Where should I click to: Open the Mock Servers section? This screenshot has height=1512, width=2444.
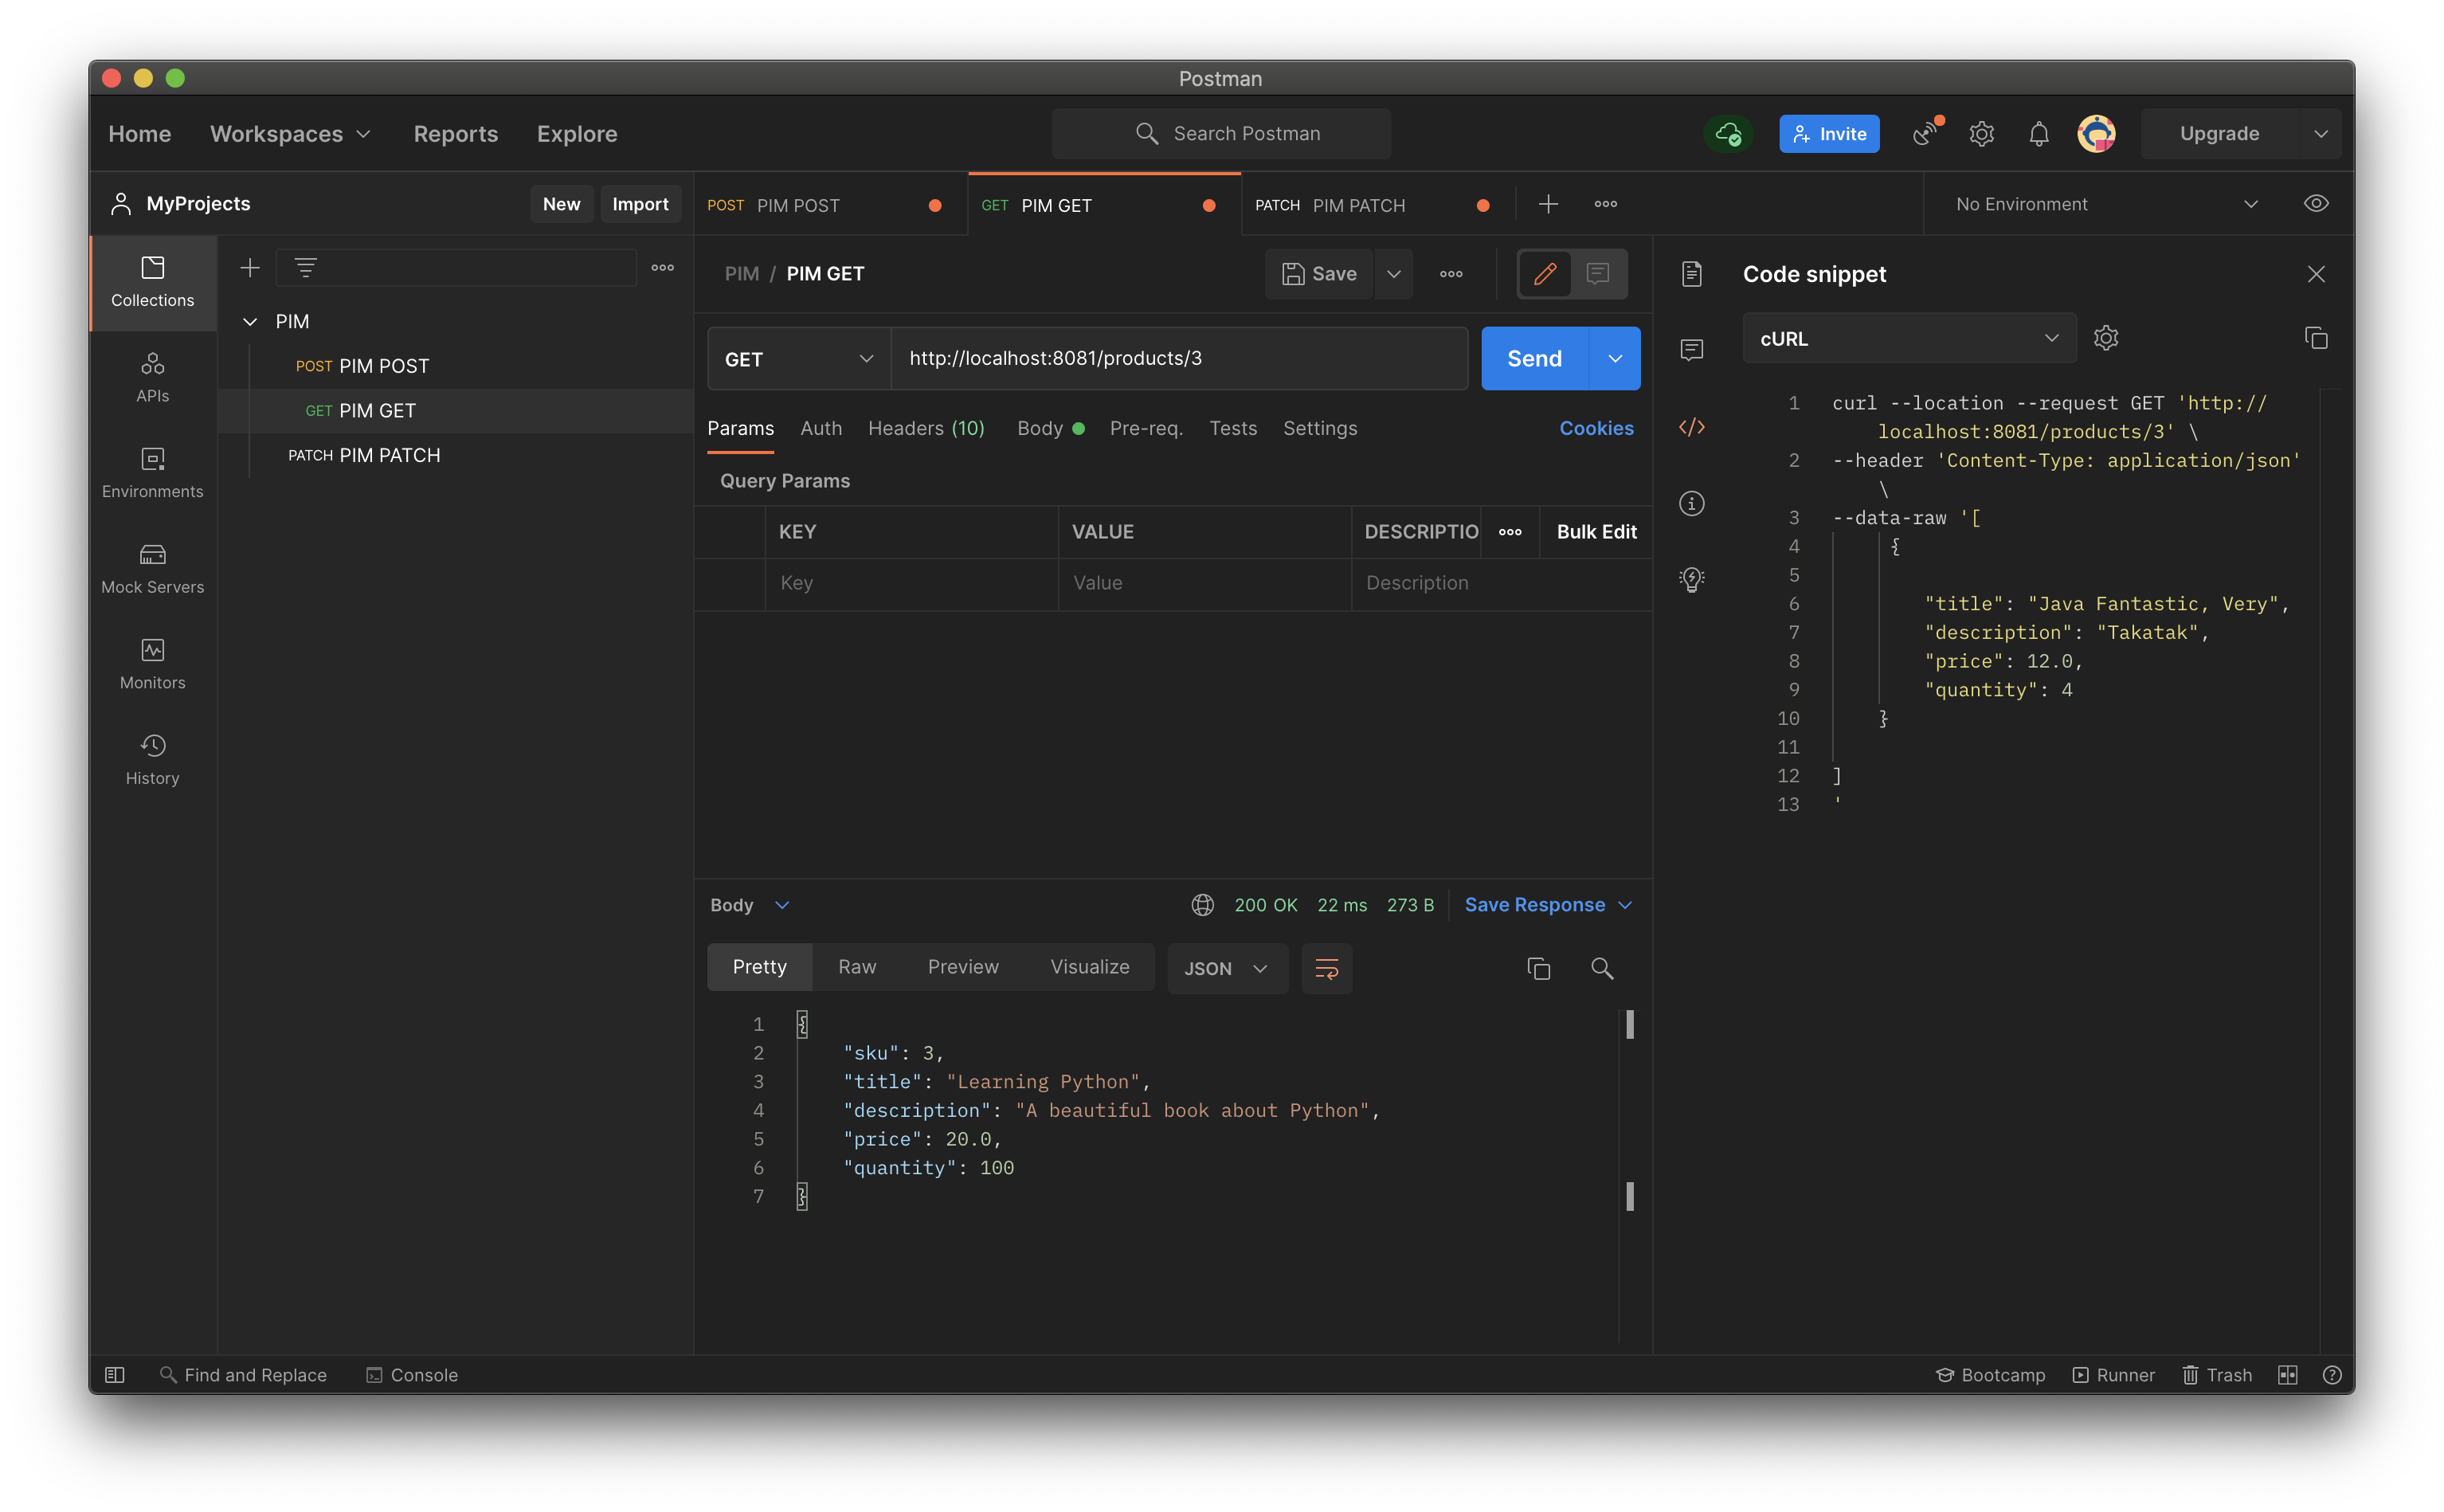(x=152, y=569)
